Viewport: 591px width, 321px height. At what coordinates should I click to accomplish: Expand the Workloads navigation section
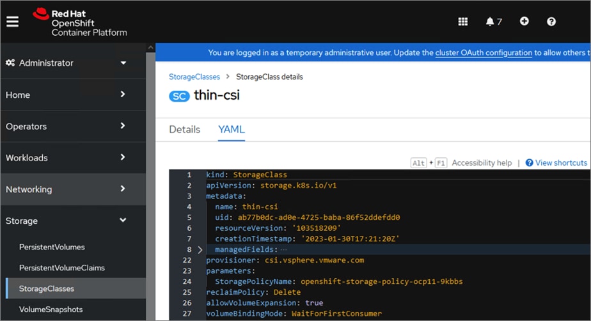pyautogui.click(x=73, y=158)
